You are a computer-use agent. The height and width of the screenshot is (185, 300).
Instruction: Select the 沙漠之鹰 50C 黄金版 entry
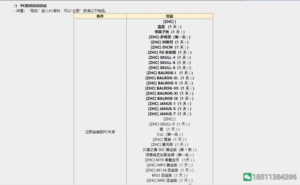(169, 149)
